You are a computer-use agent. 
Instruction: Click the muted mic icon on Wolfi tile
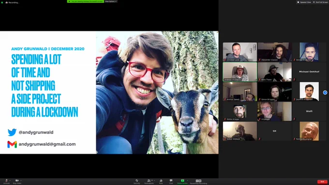[294, 119]
